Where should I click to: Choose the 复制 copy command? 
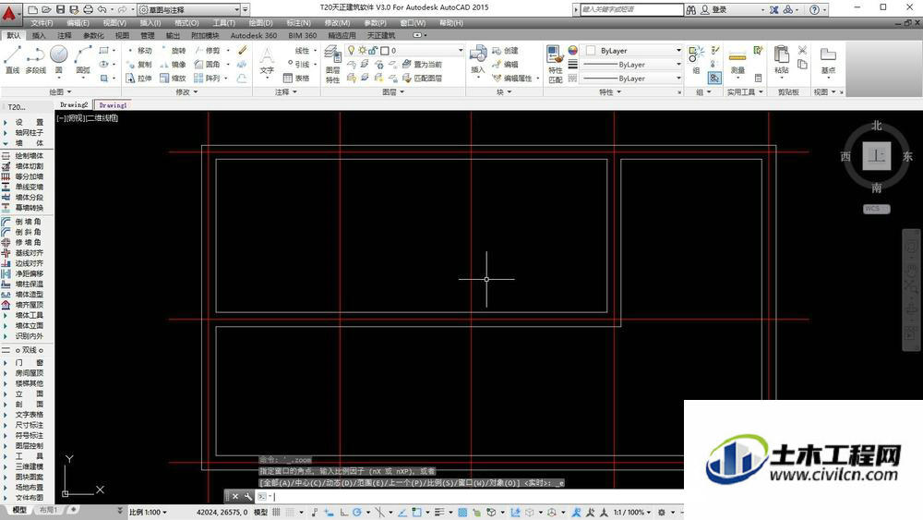pyautogui.click(x=139, y=64)
